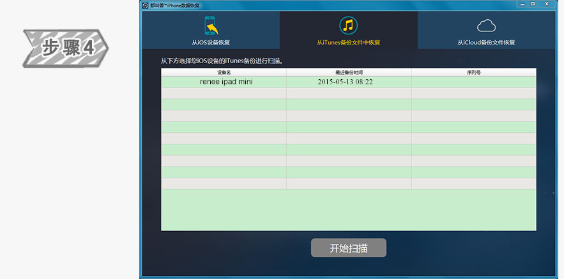Maximize the iPhone data recovery window

(x=533, y=4)
